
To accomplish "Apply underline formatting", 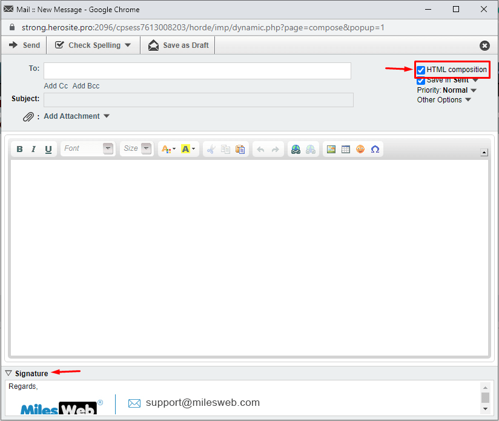I will coord(48,149).
